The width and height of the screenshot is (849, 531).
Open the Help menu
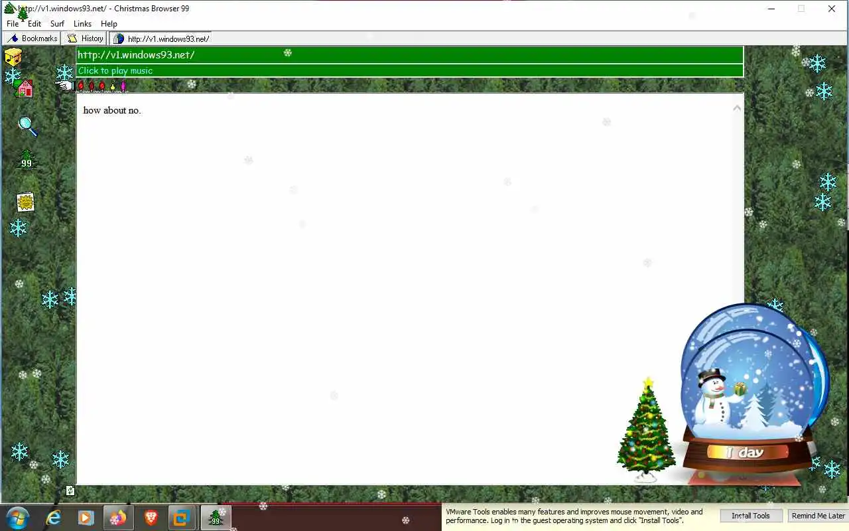(109, 24)
